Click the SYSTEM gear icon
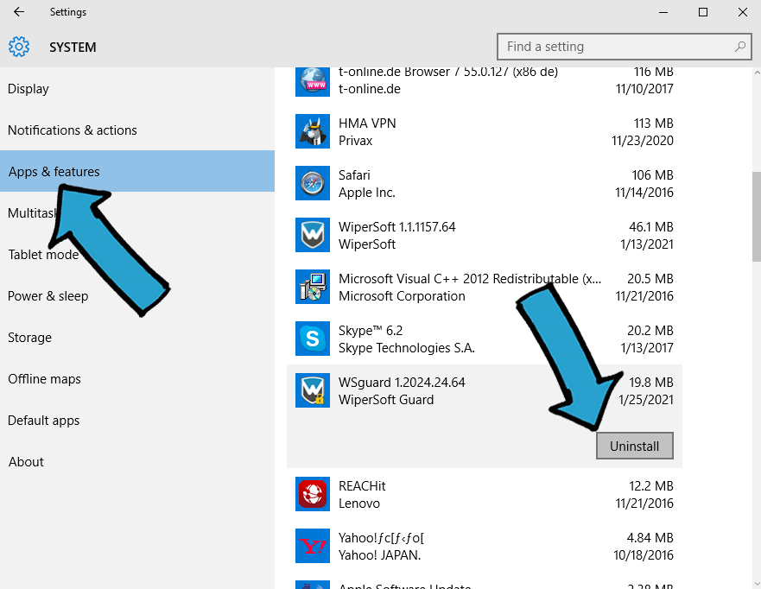The image size is (761, 589). pyautogui.click(x=19, y=47)
